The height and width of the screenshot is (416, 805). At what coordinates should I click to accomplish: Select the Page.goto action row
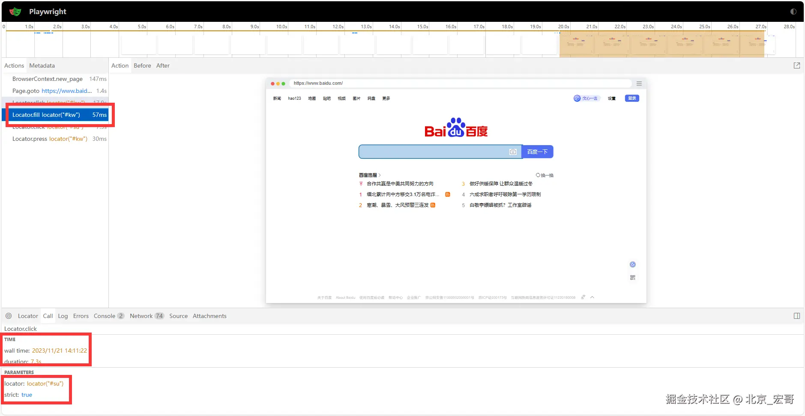(55, 91)
